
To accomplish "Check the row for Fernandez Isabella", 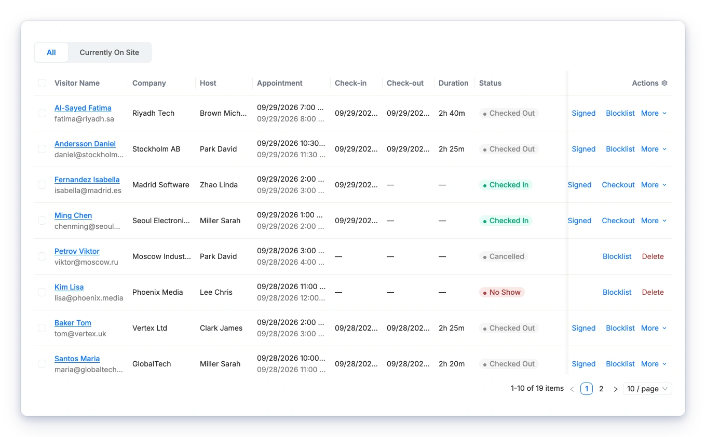I will [42, 185].
